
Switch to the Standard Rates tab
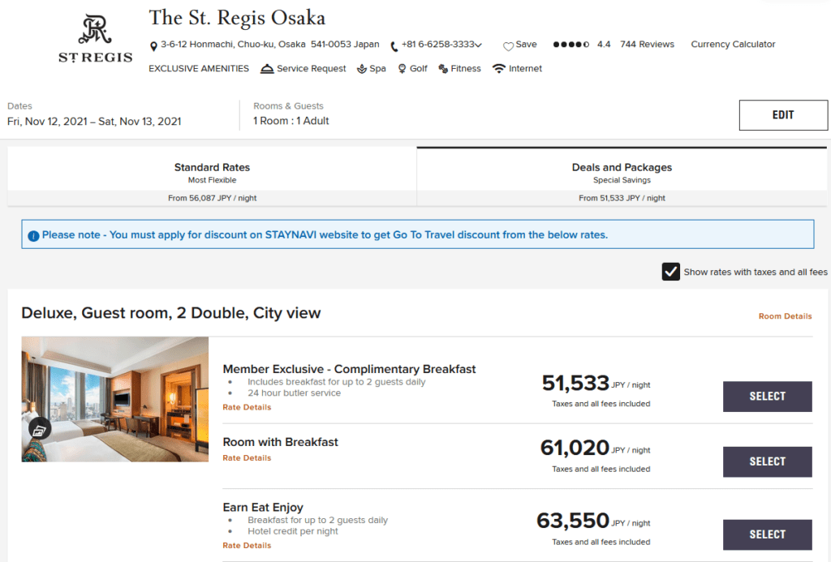coord(212,172)
